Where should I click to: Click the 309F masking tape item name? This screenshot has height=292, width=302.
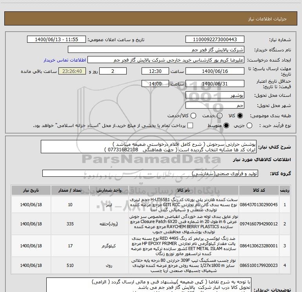click(184, 266)
